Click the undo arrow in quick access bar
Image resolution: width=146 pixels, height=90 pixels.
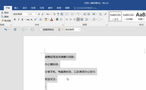pyautogui.click(x=6, y=29)
